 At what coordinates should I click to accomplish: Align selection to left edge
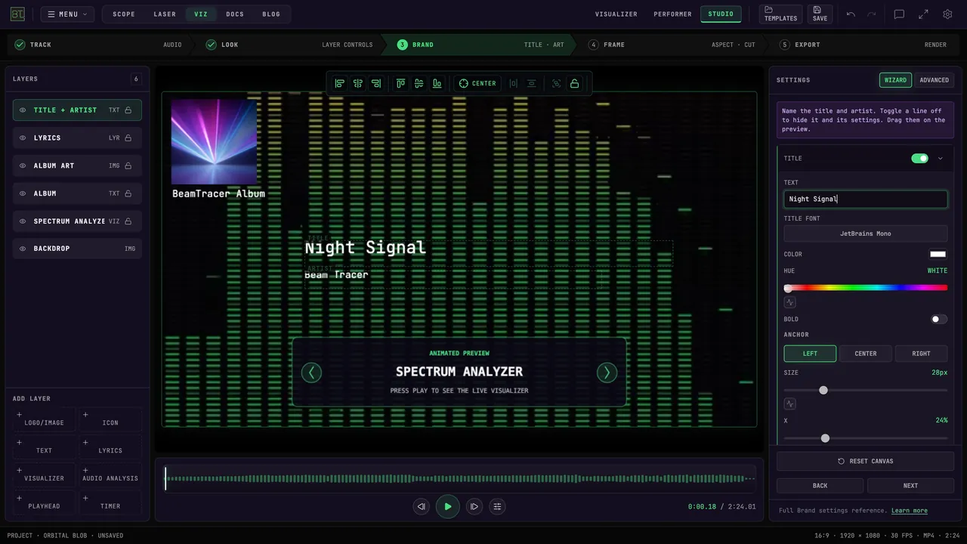340,83
